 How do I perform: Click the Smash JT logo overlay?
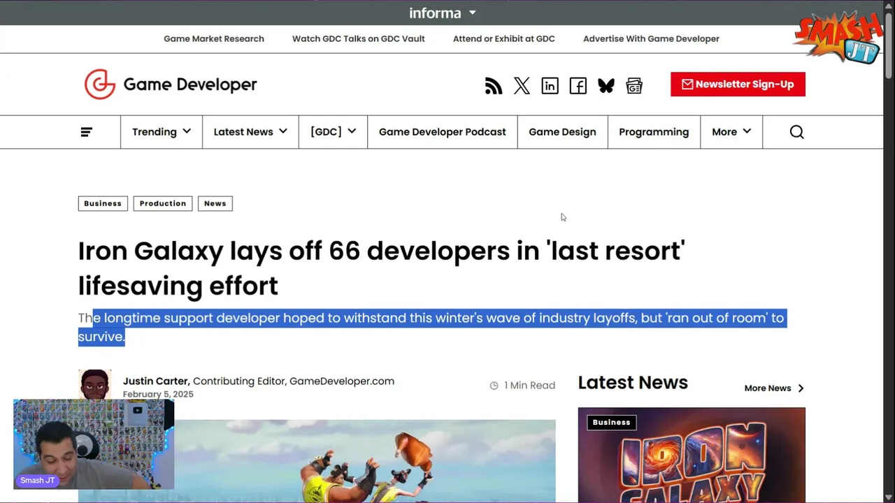(838, 37)
